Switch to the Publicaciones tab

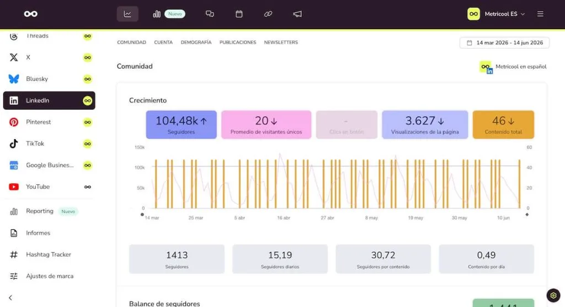(238, 42)
